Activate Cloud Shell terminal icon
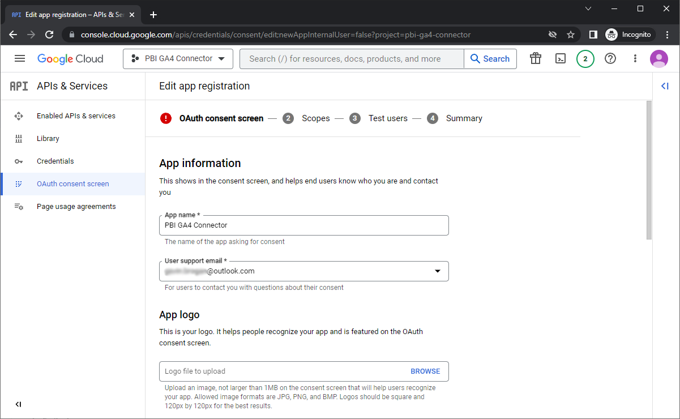Screen dimensions: 680x419 point(560,58)
